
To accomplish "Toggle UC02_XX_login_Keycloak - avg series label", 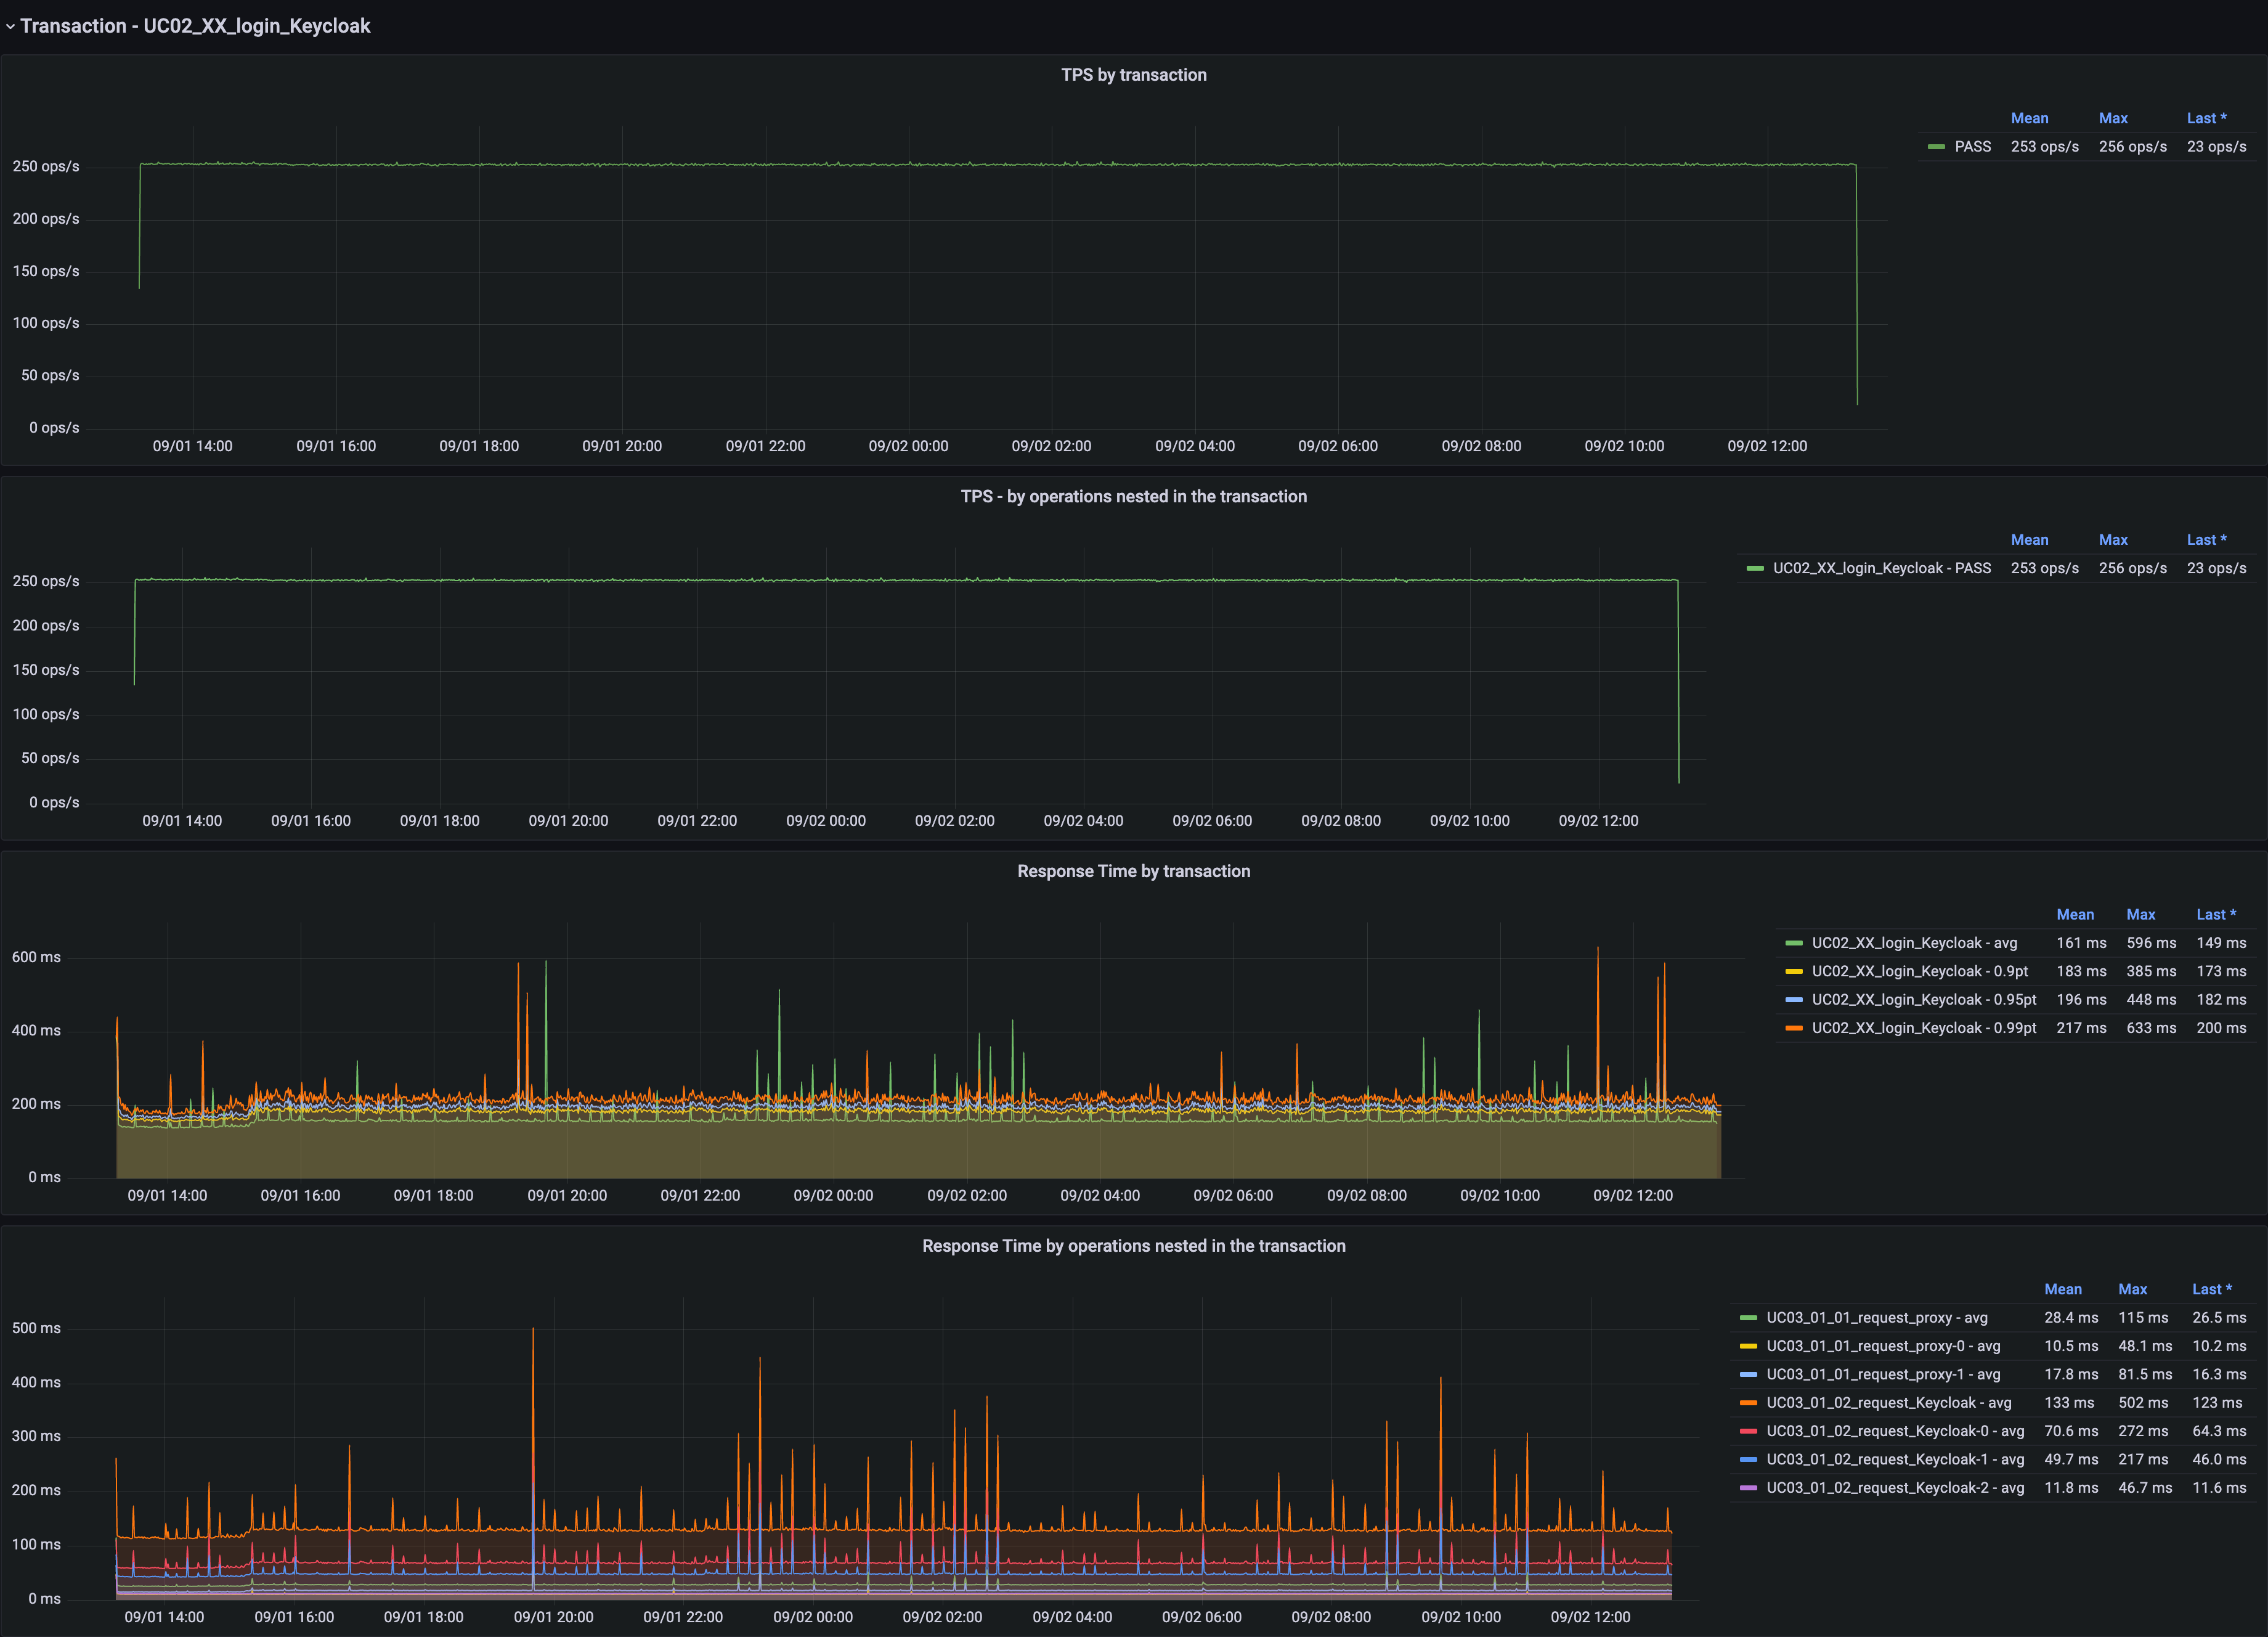I will point(1914,942).
